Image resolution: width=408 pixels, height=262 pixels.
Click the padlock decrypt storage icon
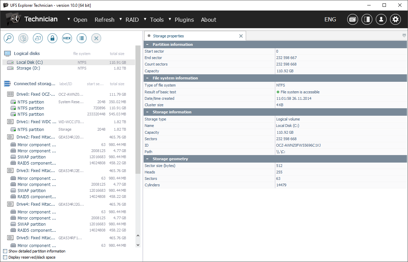[x=52, y=38]
